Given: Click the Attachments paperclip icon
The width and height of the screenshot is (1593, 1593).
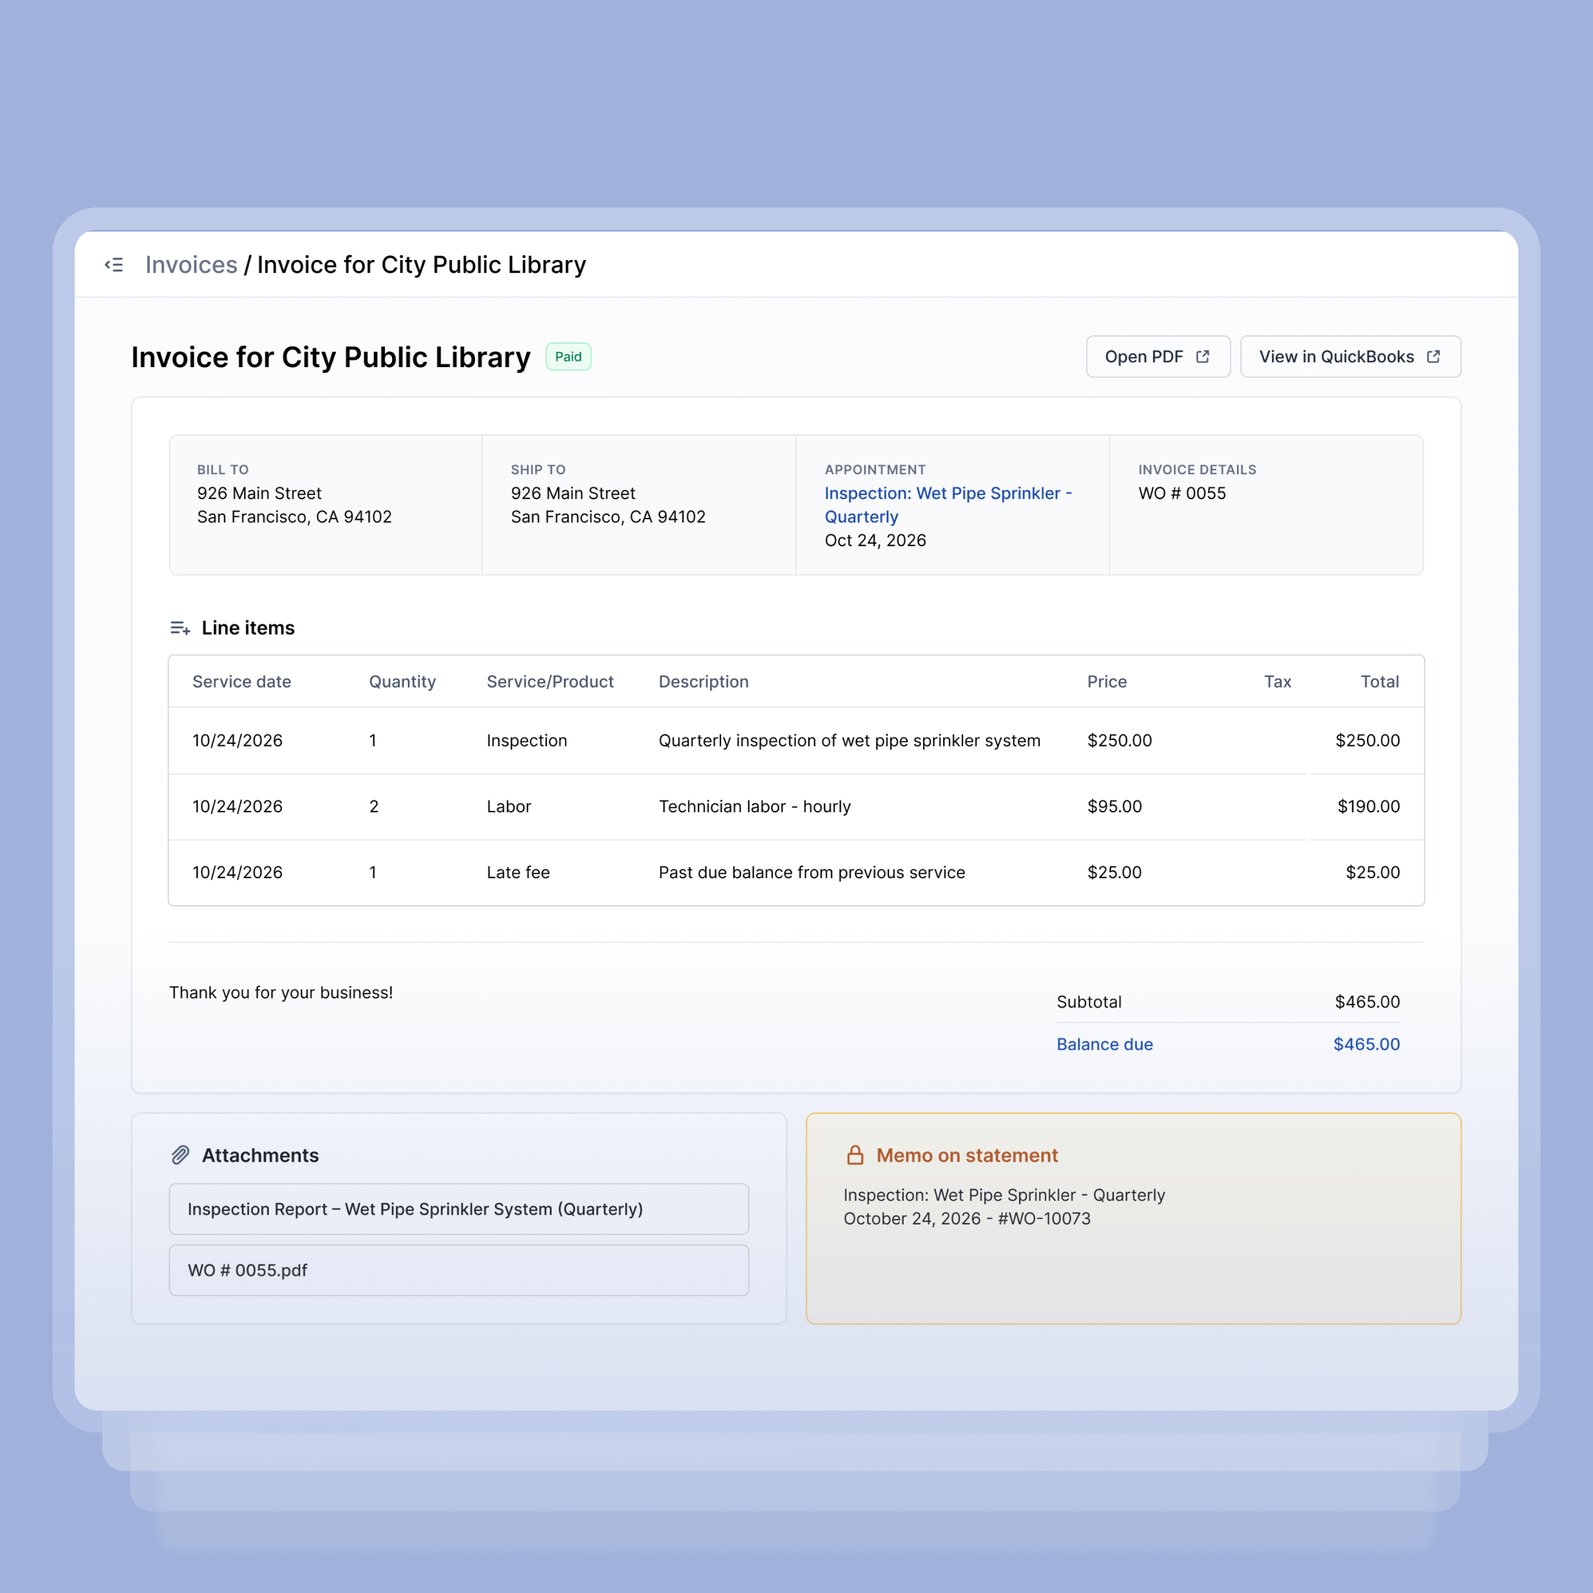Looking at the screenshot, I should (x=180, y=1155).
